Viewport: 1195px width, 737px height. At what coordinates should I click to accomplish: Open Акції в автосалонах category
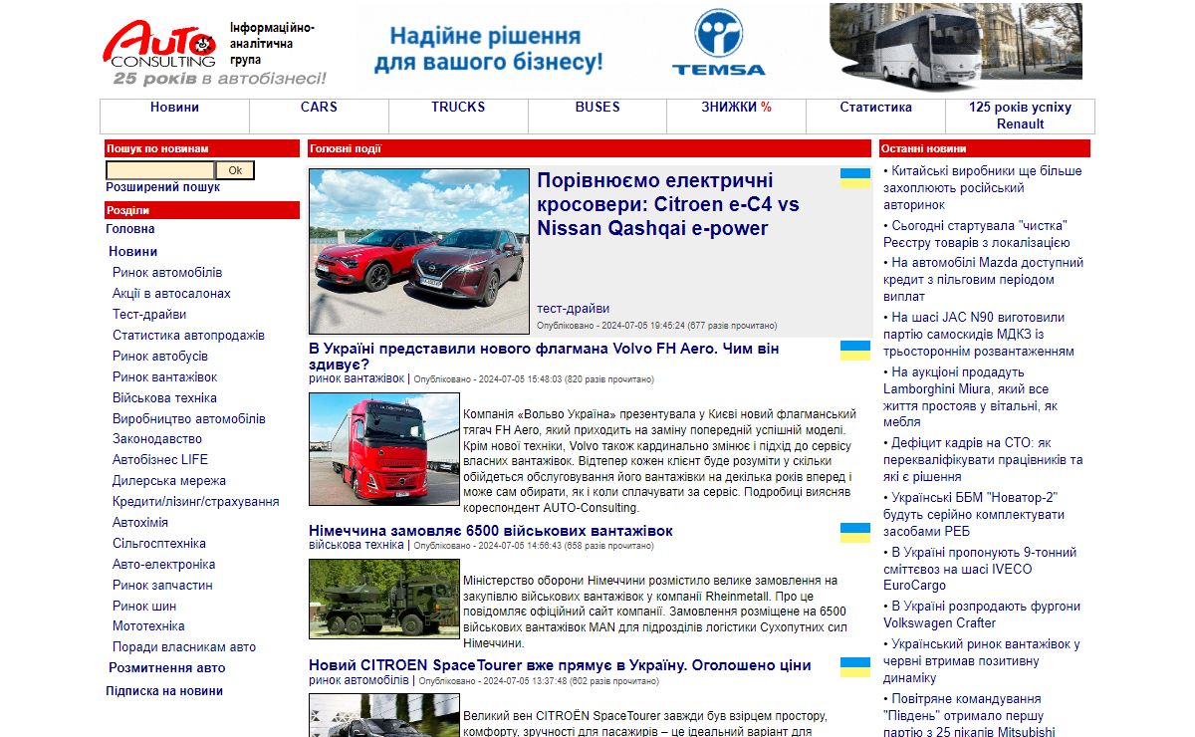(171, 294)
